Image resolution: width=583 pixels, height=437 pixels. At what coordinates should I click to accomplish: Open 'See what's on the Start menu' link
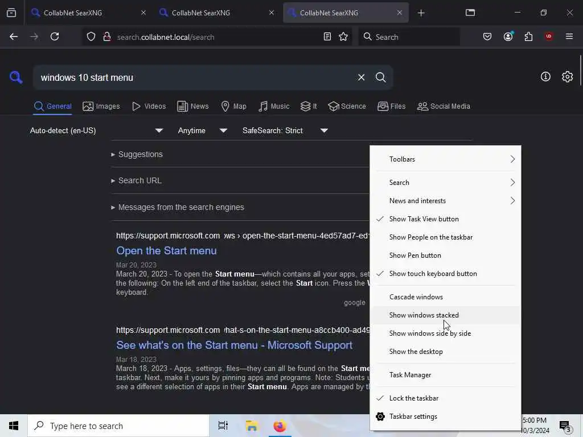pos(234,345)
